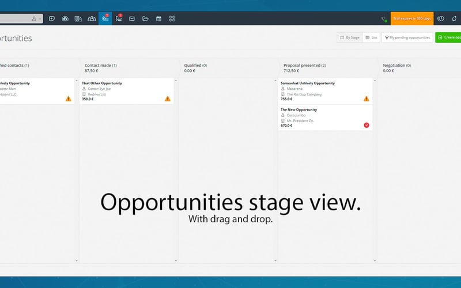Click contact name Cotton Eye Joe
Screen dimensions: 461x288
[x=99, y=89]
